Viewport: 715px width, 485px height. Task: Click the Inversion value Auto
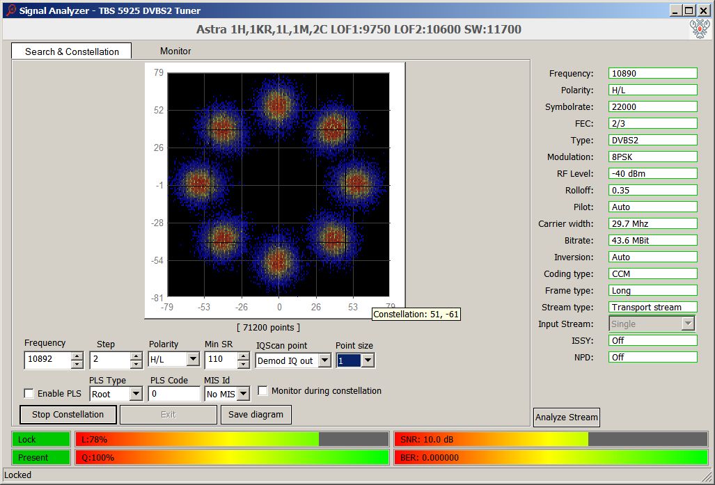coord(652,257)
